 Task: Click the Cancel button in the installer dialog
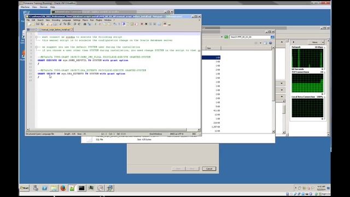(x=209, y=169)
